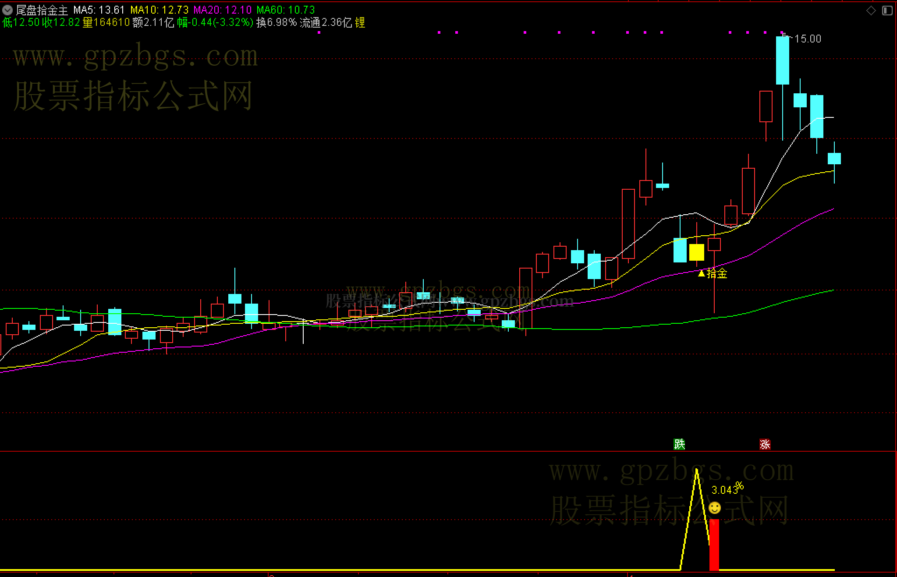
Task: Toggle the side panel icon at top right
Action: point(887,10)
